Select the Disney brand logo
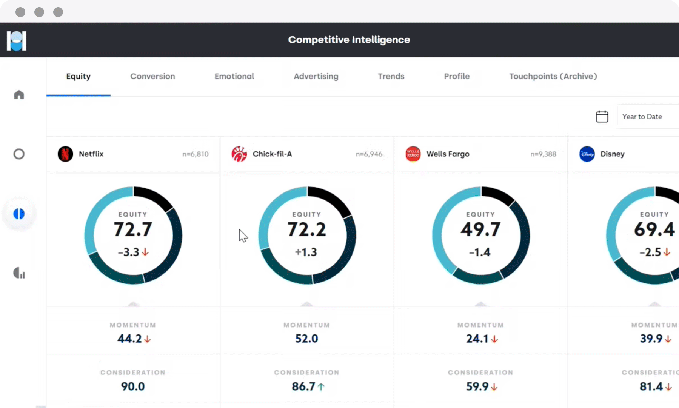The height and width of the screenshot is (408, 679). click(x=587, y=154)
